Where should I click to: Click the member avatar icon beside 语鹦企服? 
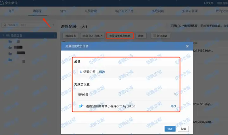(x=81, y=72)
